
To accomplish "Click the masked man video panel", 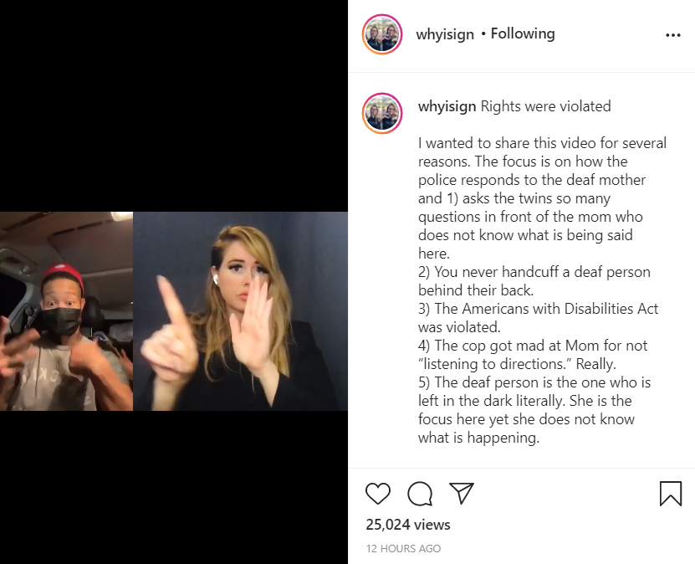I will click(x=66, y=311).
